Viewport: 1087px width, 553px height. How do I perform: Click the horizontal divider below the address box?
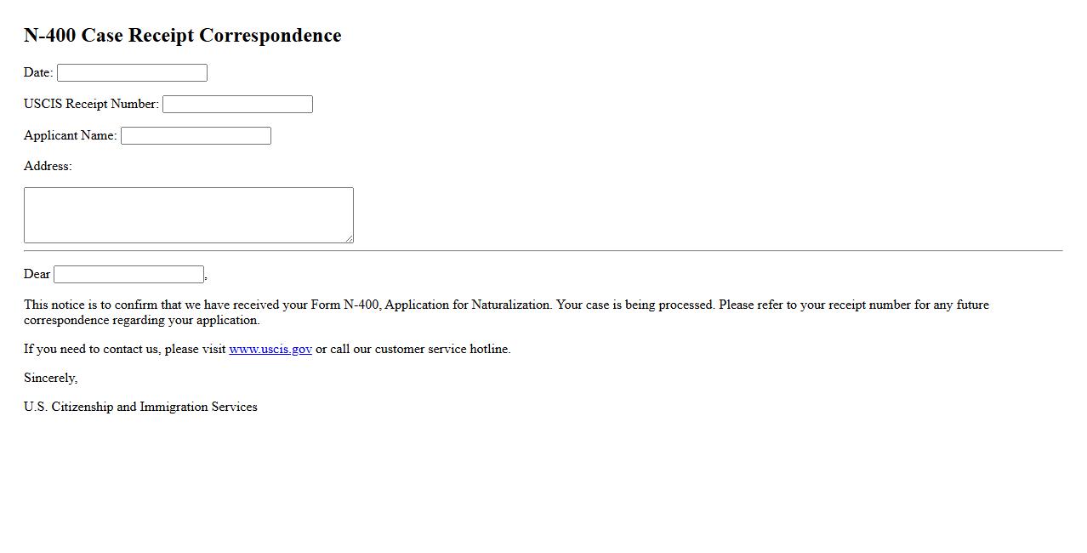tap(543, 251)
